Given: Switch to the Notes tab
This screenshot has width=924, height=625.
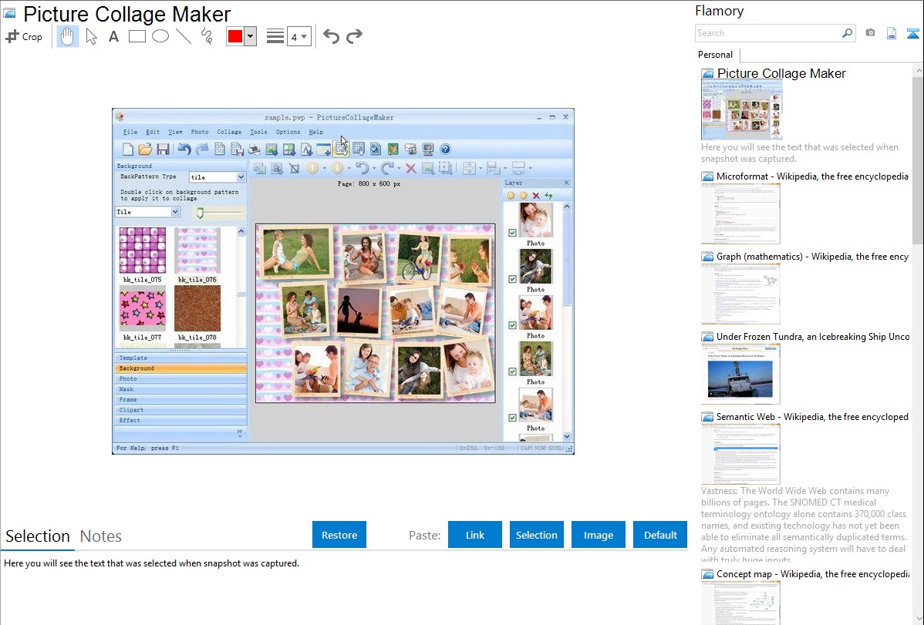Looking at the screenshot, I should [x=101, y=536].
